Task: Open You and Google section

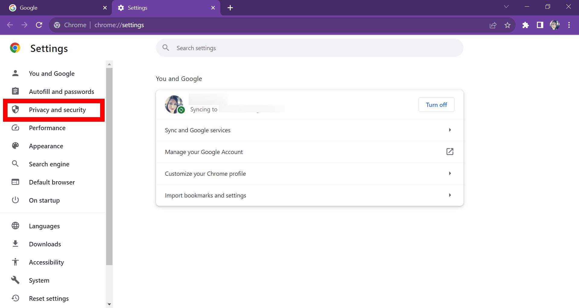Action: point(52,73)
